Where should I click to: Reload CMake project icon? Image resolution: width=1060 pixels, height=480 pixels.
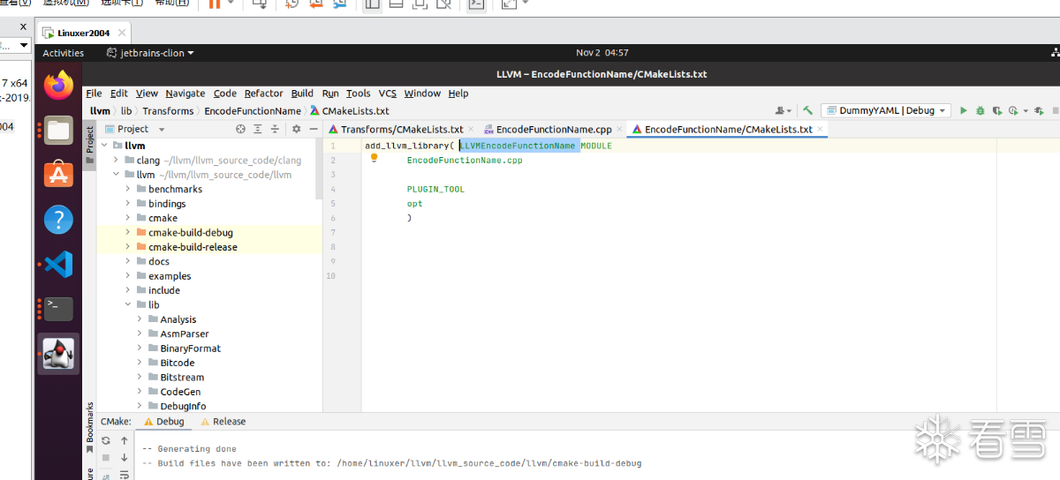(106, 440)
